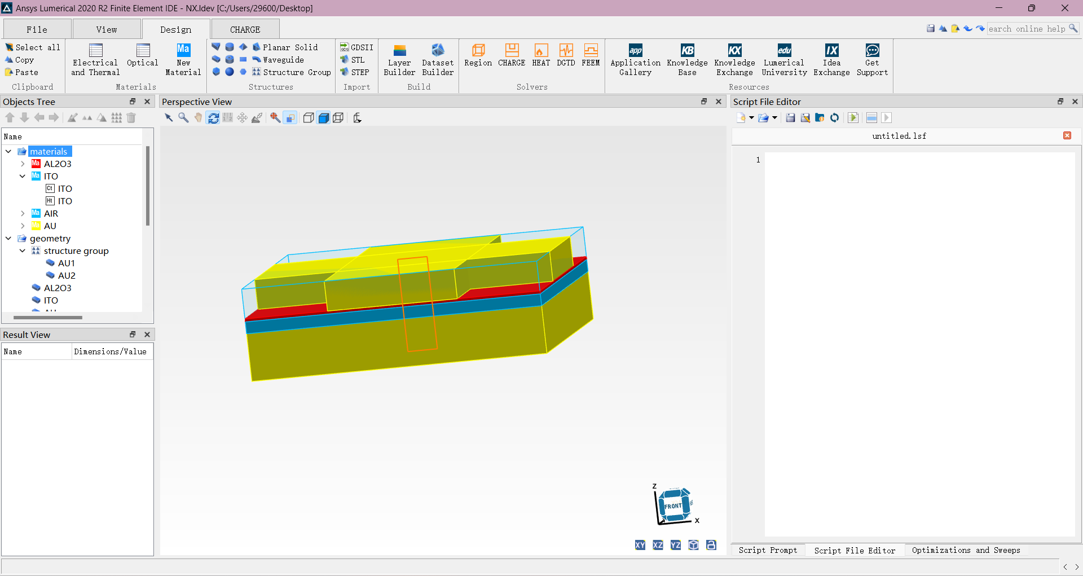The width and height of the screenshot is (1083, 576).
Task: Expand the AL2O3 material node
Action: pos(23,164)
